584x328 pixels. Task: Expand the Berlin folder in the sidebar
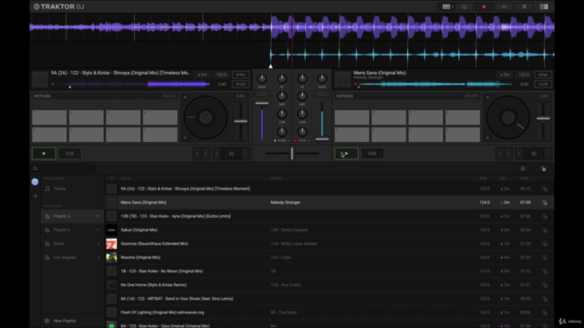point(72,244)
